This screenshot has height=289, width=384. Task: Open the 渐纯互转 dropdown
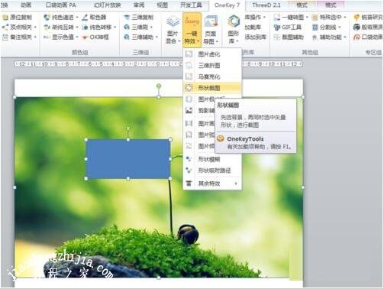[61, 27]
